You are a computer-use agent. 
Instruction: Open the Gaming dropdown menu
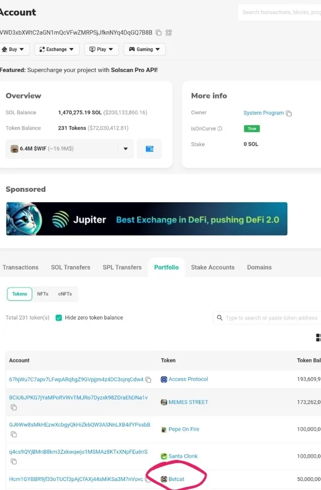144,50
